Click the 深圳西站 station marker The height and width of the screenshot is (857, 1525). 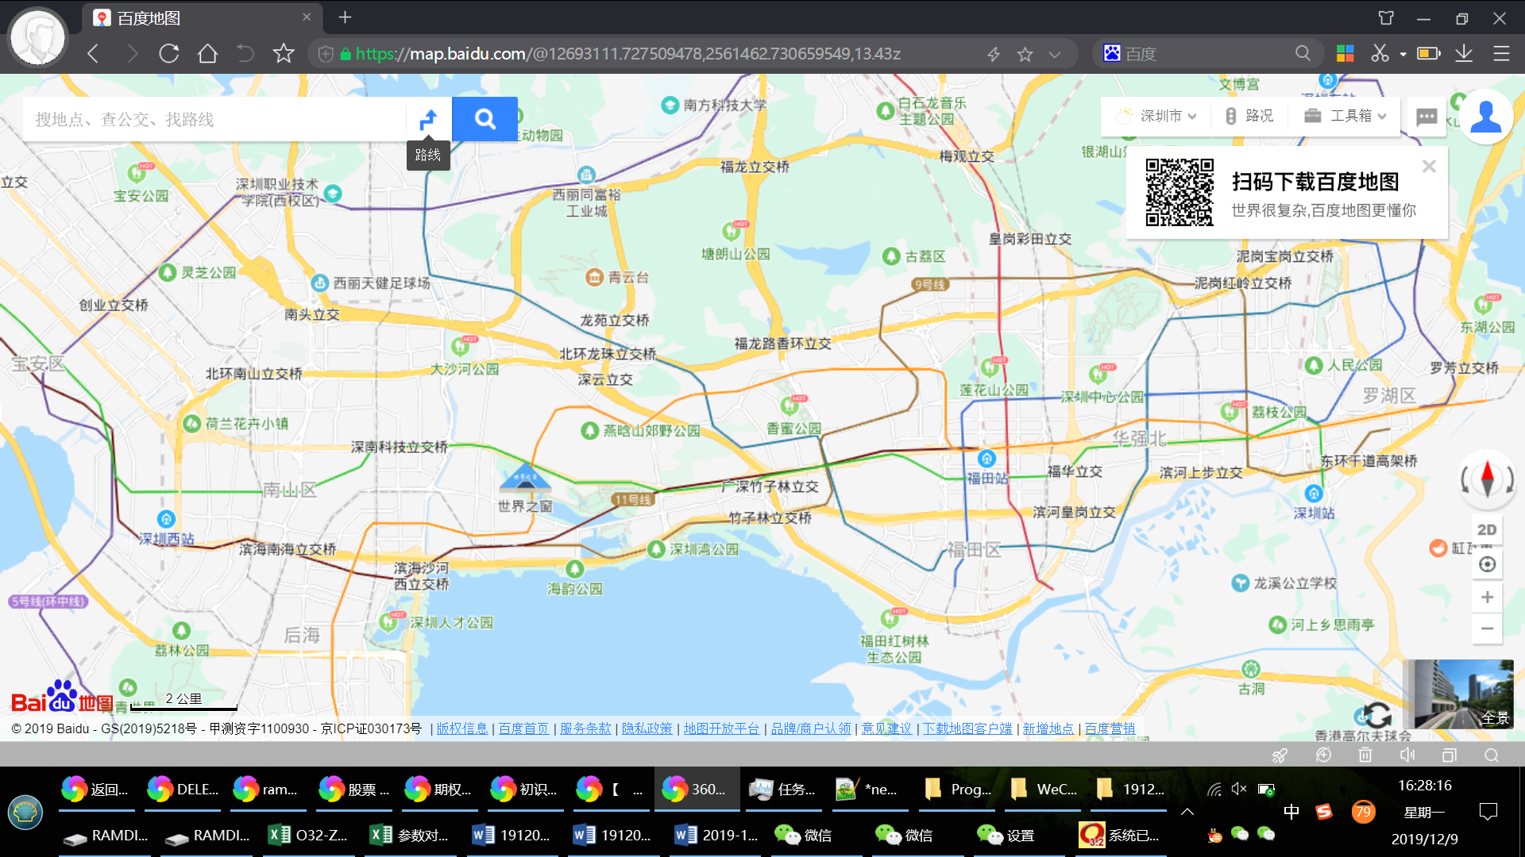(166, 519)
